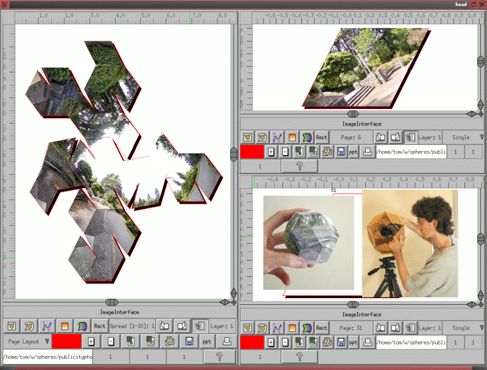This screenshot has height=370, width=487.
Task: Toggle page-view icon beside Layer in Page 31 pane
Action: [x=411, y=328]
